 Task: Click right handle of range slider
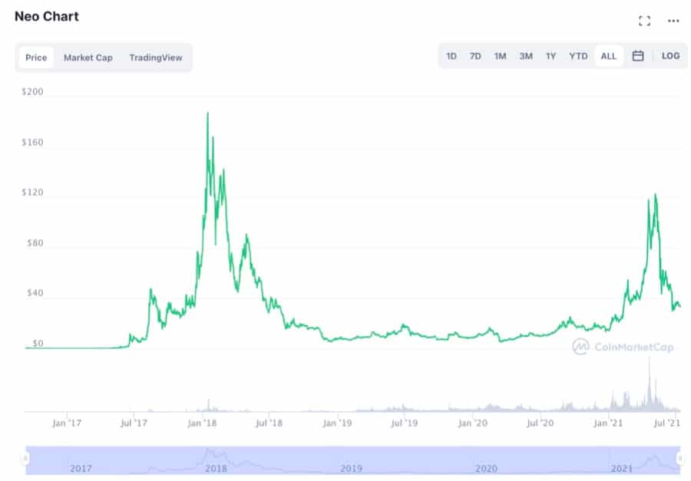point(679,459)
